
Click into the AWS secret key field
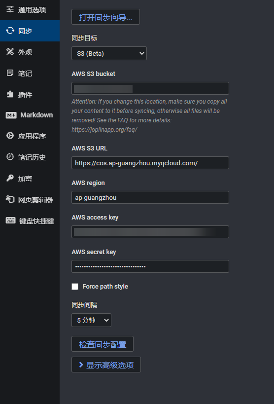click(x=150, y=266)
